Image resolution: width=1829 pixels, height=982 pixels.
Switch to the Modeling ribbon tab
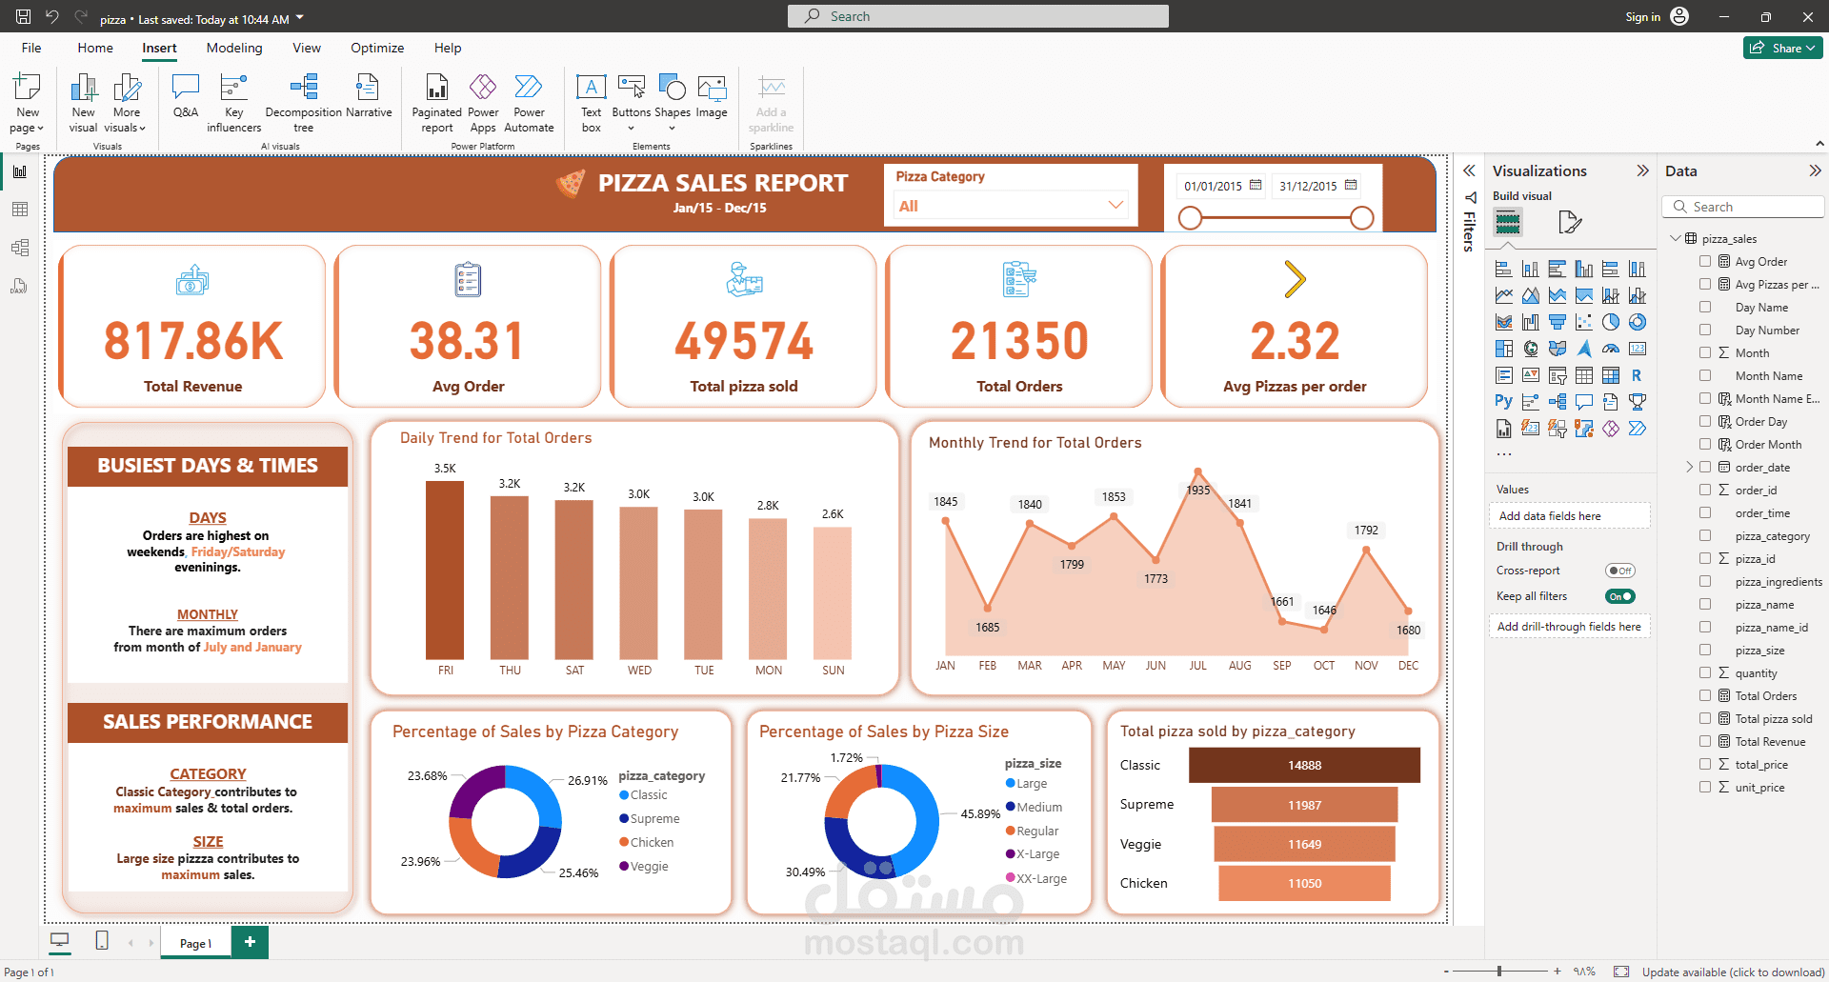tap(234, 48)
